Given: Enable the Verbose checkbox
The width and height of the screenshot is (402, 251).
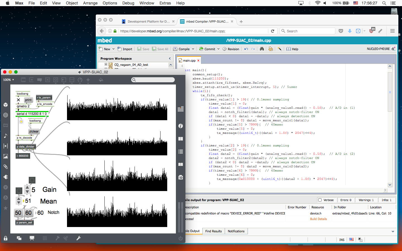Looking at the screenshot, I should point(320,200).
